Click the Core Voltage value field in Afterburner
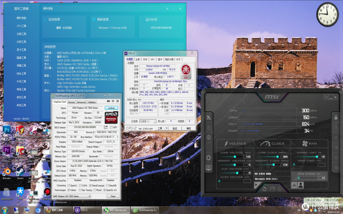Viewport: 343px width, 214px height. (247, 157)
